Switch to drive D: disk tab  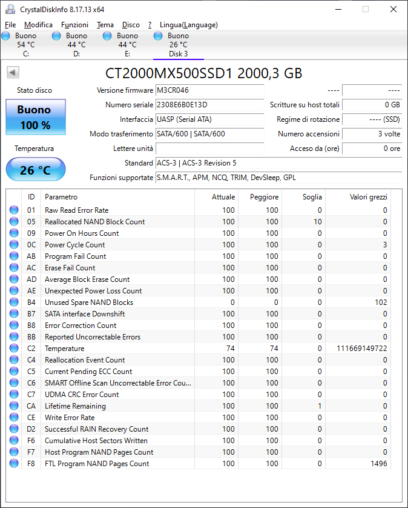click(x=77, y=45)
